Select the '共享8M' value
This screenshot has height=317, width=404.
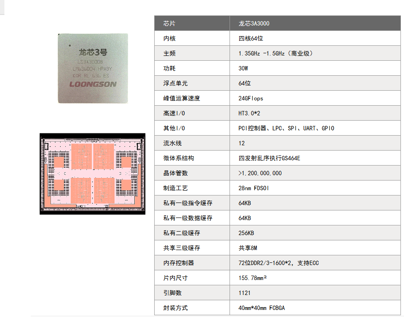coord(248,248)
